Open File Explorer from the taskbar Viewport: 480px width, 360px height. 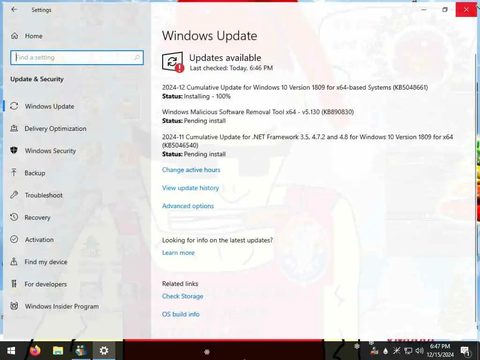click(58, 351)
